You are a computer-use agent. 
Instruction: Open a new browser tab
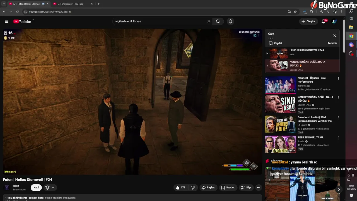tap(98, 4)
